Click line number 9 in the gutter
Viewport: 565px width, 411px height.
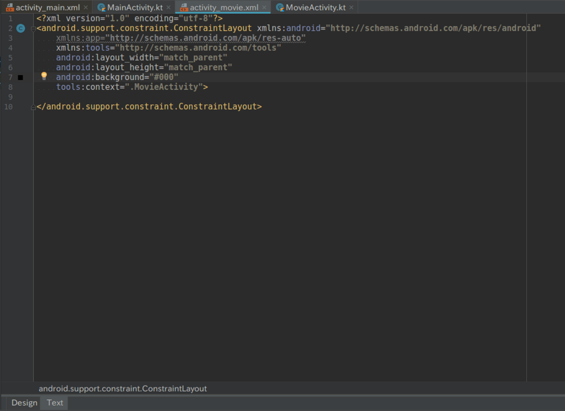pos(10,97)
